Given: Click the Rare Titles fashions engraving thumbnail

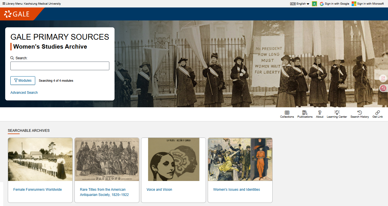Looking at the screenshot, I should tap(107, 159).
